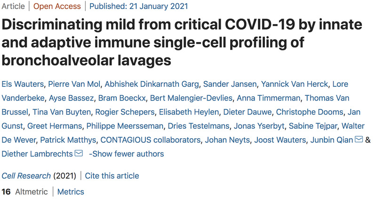The width and height of the screenshot is (376, 199).
Task: Select author Joost Wauters
Action: pos(284,140)
